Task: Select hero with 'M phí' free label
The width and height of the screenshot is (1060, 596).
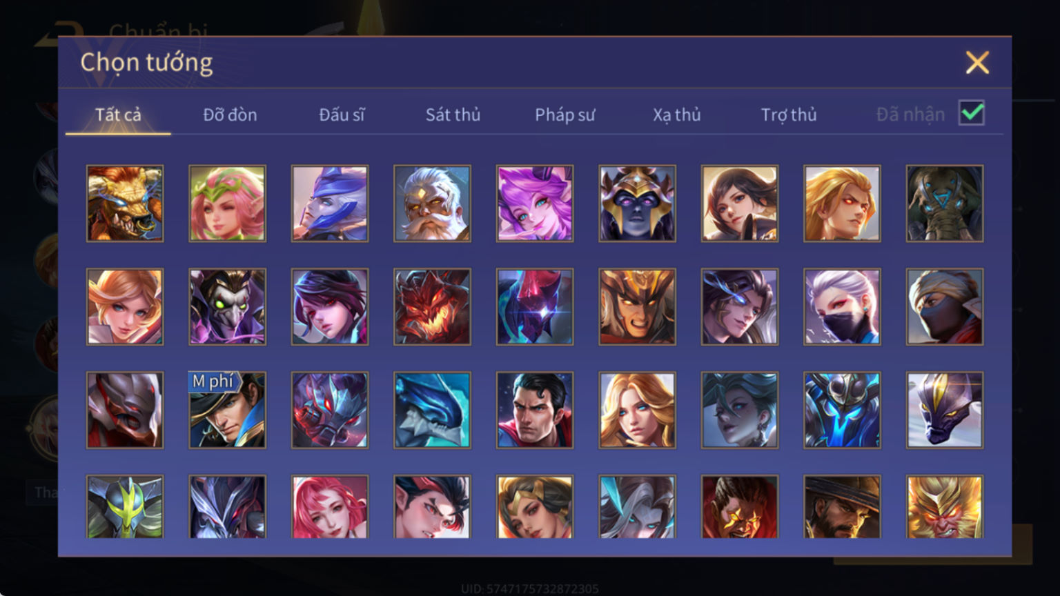Action: (x=227, y=410)
